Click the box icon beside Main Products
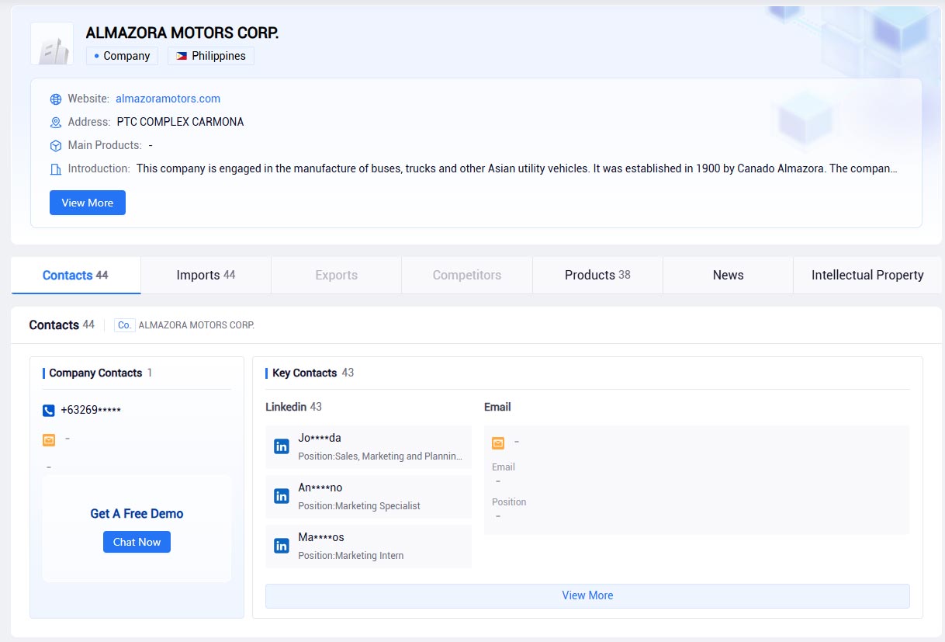This screenshot has height=642, width=945. [x=56, y=146]
